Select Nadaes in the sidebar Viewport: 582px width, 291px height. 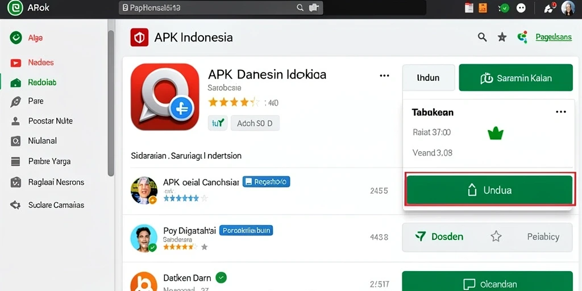coord(41,63)
